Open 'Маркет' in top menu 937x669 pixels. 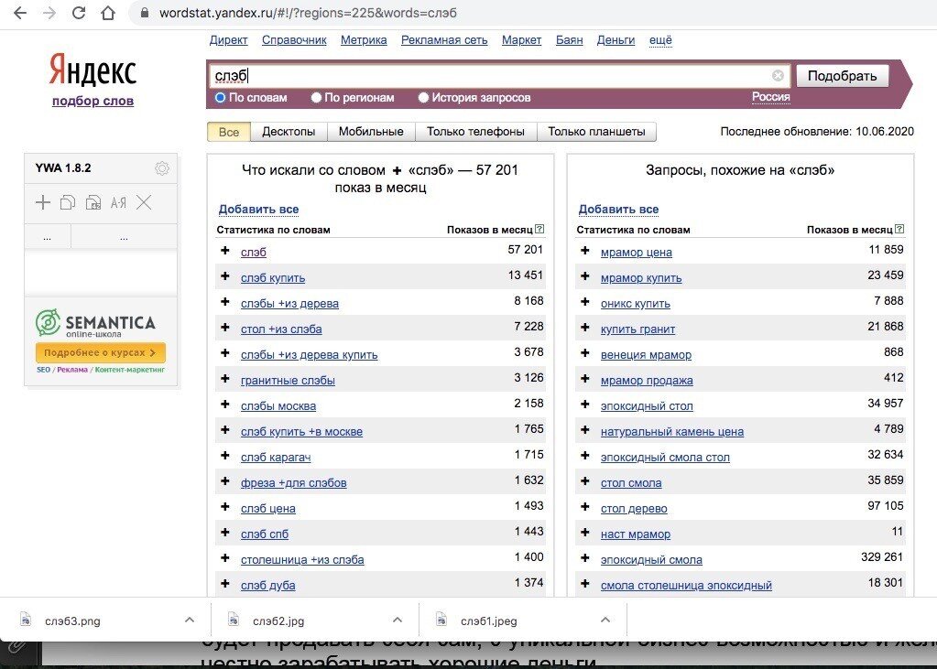[x=522, y=40]
